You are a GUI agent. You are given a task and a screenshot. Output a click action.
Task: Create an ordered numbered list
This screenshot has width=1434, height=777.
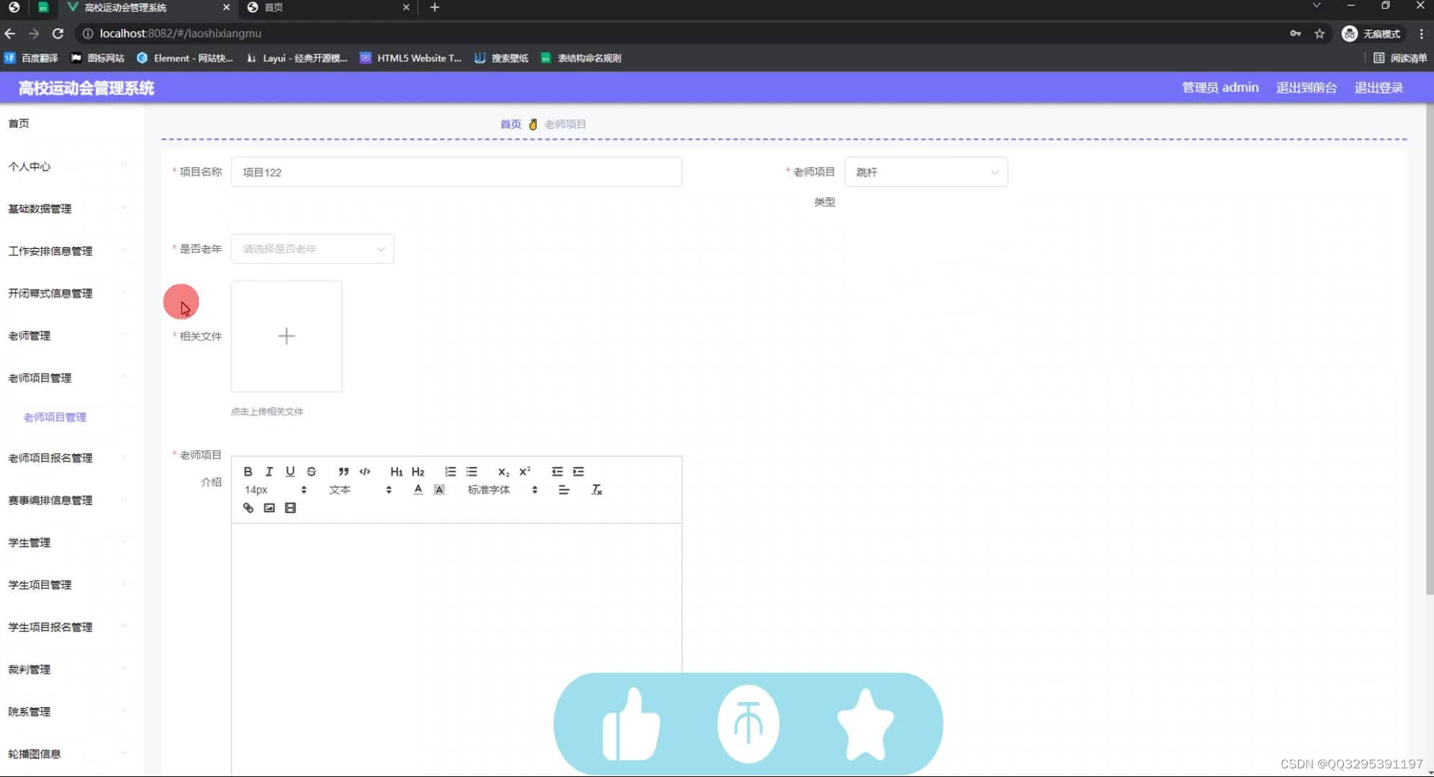(450, 471)
